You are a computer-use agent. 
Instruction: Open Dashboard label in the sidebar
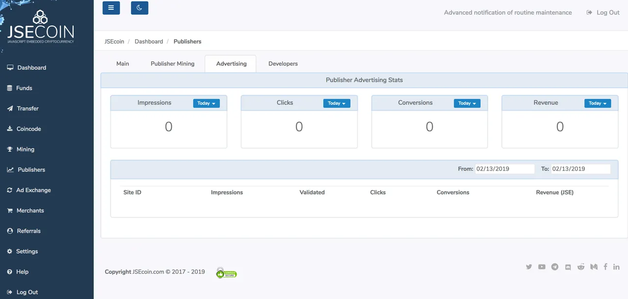pos(32,68)
